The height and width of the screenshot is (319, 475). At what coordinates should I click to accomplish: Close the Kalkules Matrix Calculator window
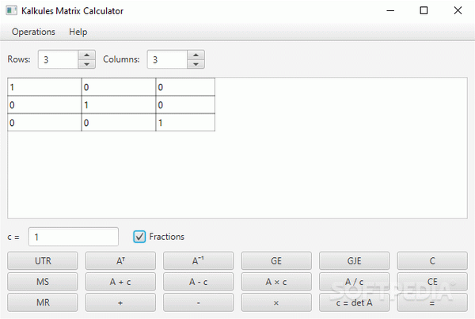[458, 11]
